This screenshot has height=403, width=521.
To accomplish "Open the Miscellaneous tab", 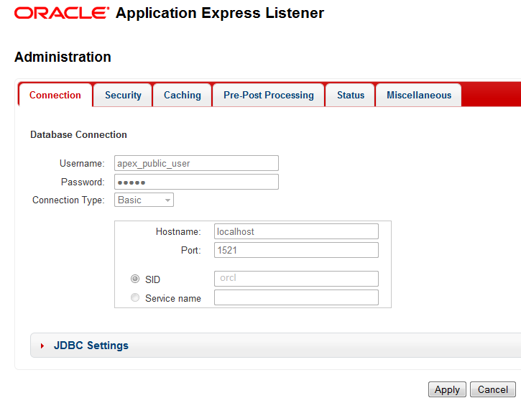I will tap(419, 95).
